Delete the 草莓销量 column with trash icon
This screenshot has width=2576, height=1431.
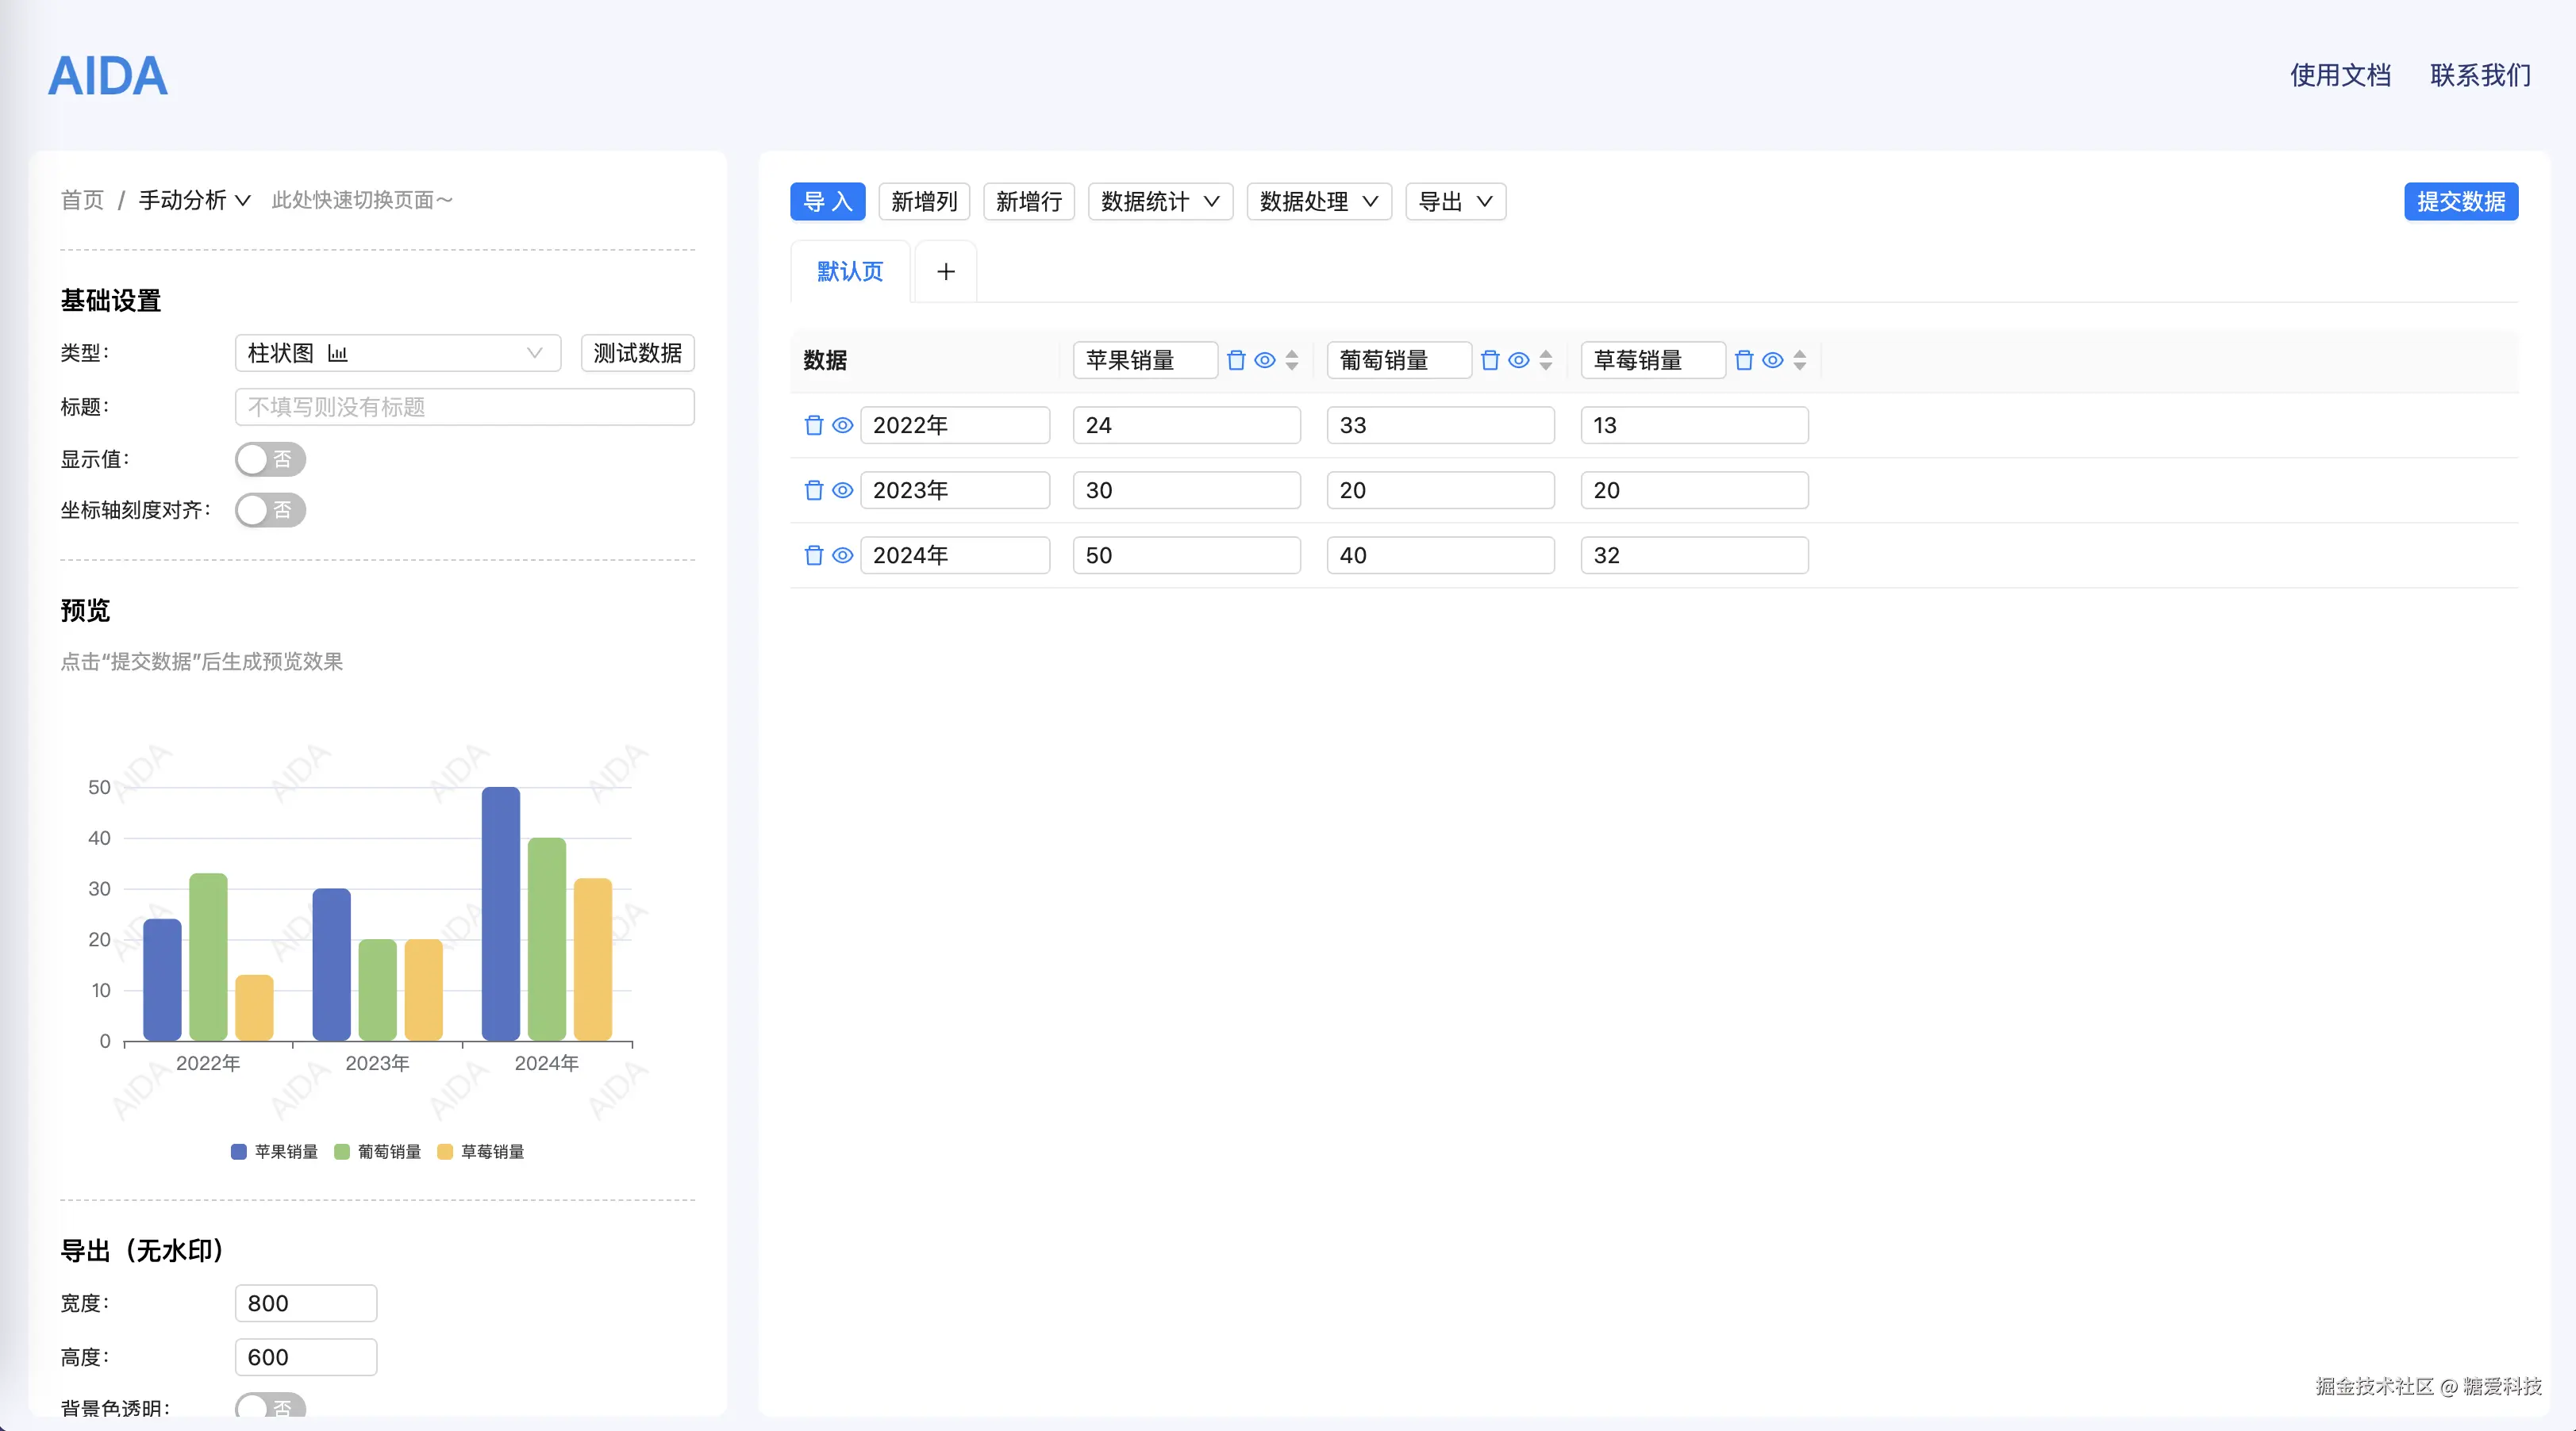1744,361
